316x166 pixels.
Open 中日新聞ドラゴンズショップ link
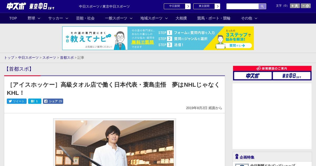(273, 165)
